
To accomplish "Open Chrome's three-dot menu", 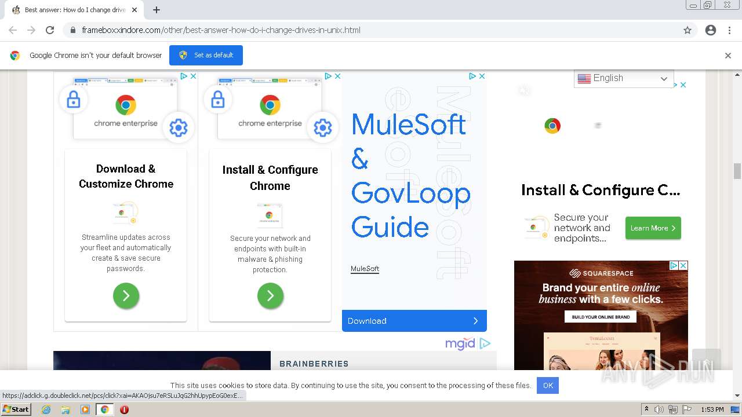I will 729,30.
